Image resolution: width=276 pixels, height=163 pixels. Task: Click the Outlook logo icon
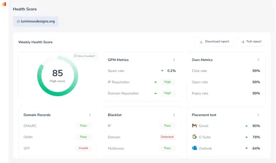click(x=194, y=148)
